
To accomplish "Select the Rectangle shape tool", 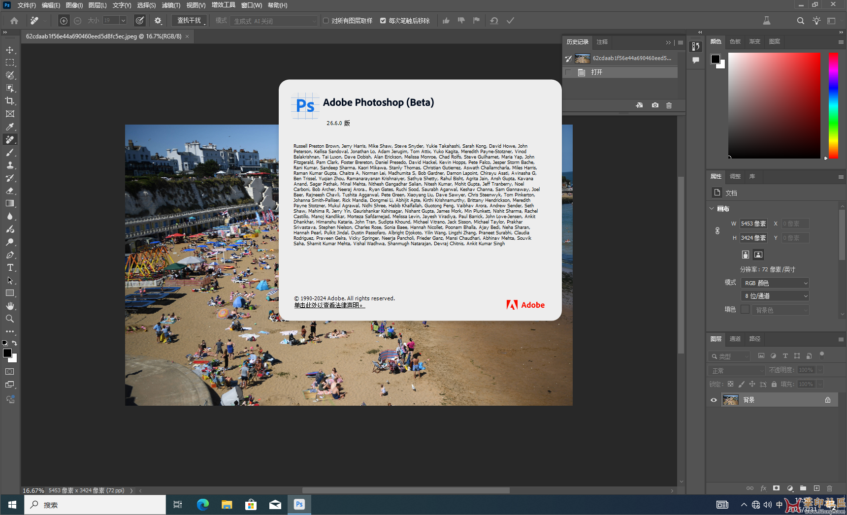I will 10,293.
